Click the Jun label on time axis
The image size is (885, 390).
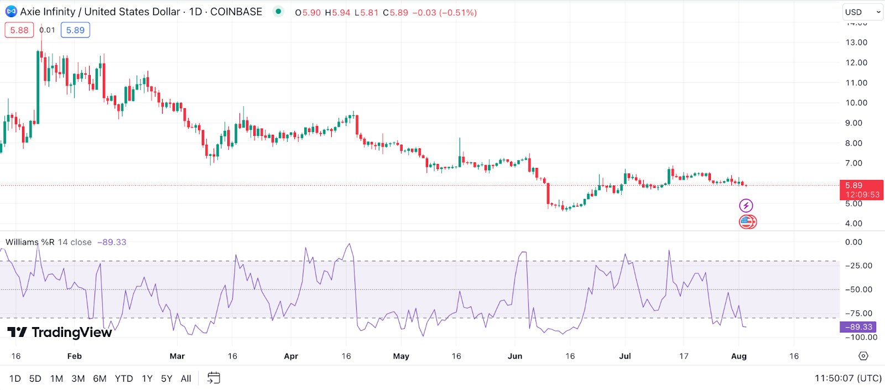tap(515, 356)
